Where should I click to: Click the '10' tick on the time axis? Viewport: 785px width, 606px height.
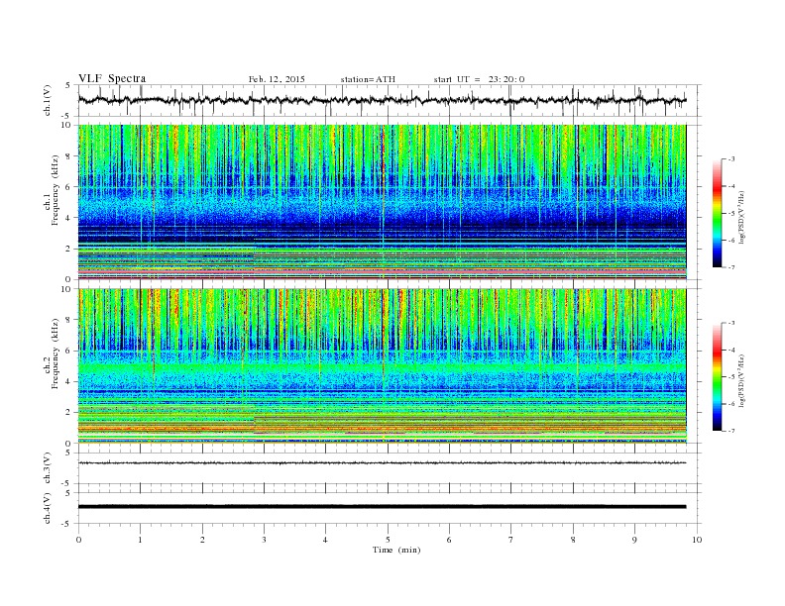point(697,540)
